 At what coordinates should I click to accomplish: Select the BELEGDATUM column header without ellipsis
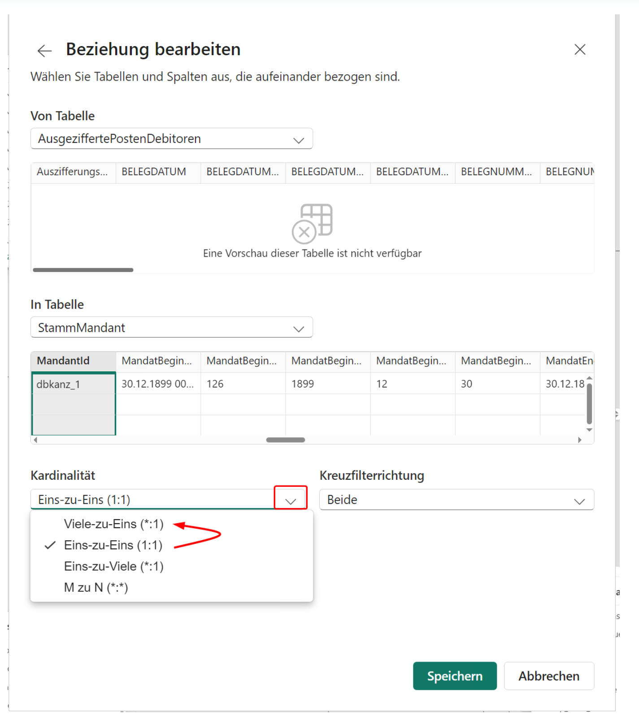(158, 172)
